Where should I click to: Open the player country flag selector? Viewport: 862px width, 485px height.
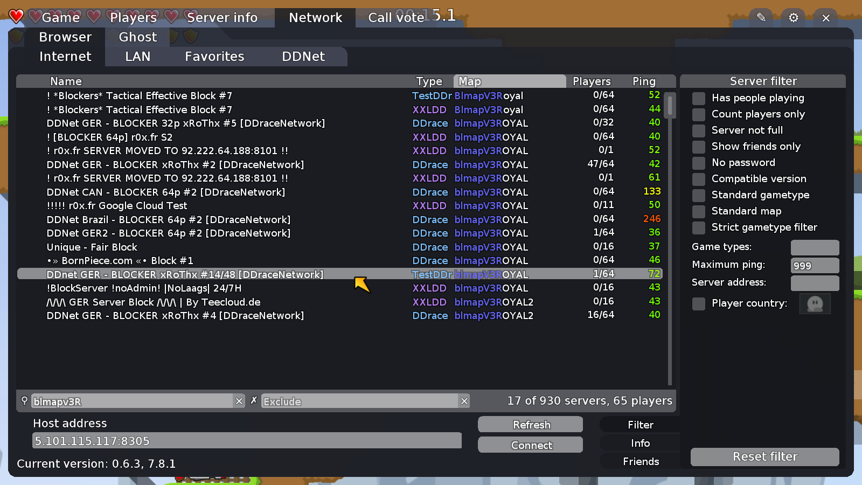pyautogui.click(x=815, y=304)
